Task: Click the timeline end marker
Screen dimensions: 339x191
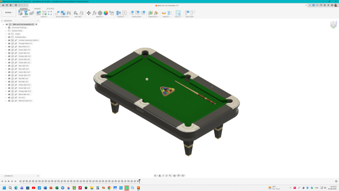Action: (139, 181)
